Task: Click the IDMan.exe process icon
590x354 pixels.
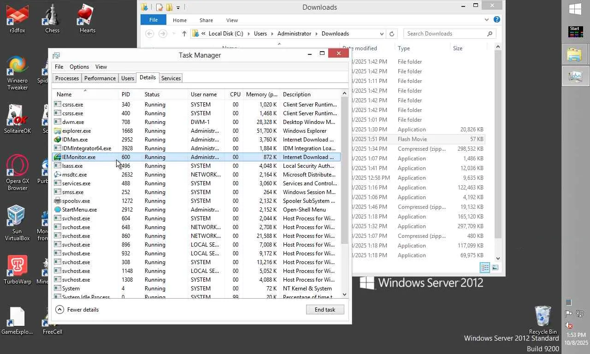Action: 58,140
